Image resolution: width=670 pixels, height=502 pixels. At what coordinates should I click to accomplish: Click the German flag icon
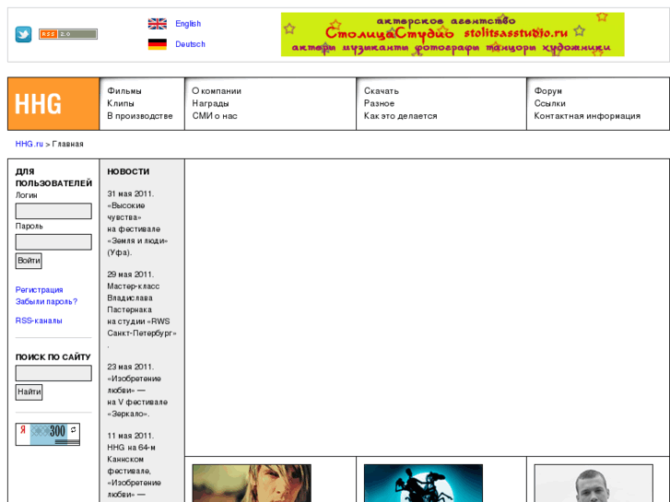pyautogui.click(x=158, y=44)
